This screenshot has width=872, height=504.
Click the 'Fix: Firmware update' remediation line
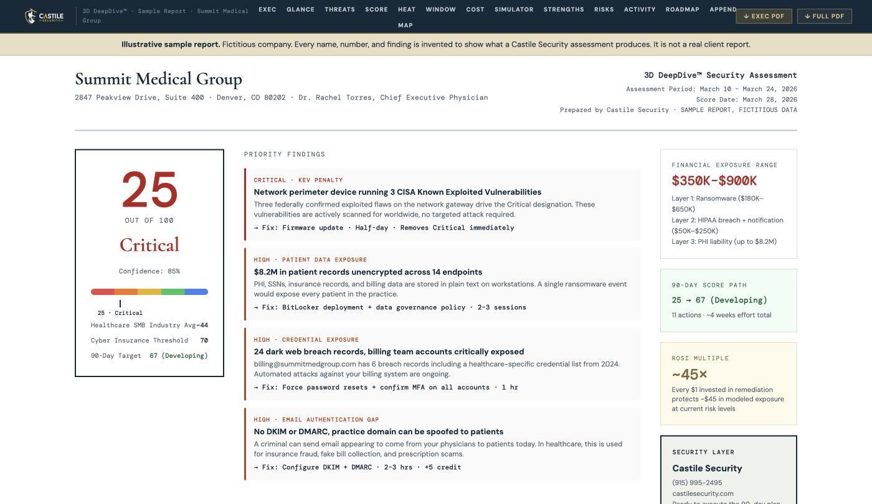click(x=384, y=228)
